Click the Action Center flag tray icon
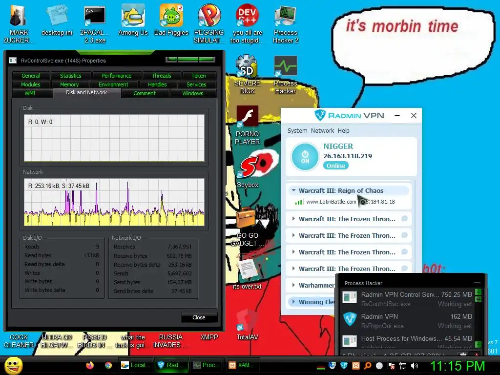Viewport: 500px width, 375px height. (391, 365)
